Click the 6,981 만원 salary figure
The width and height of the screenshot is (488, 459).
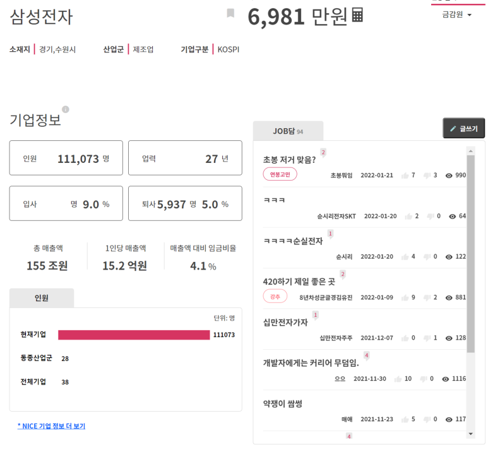(297, 16)
